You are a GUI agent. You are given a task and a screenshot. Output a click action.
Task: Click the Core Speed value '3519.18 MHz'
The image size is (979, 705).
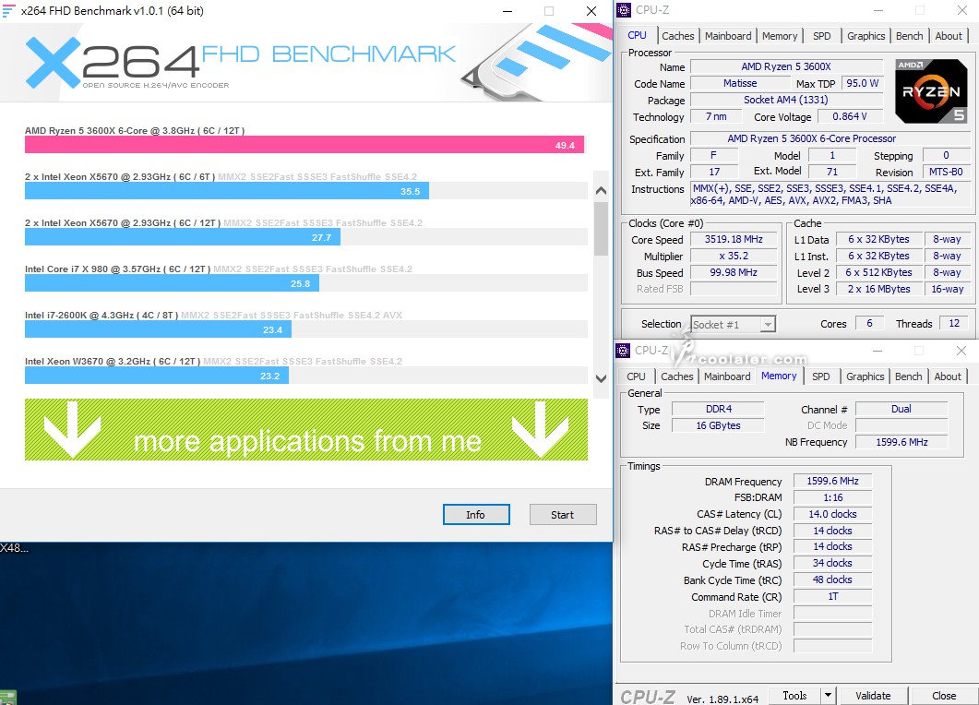pyautogui.click(x=734, y=239)
